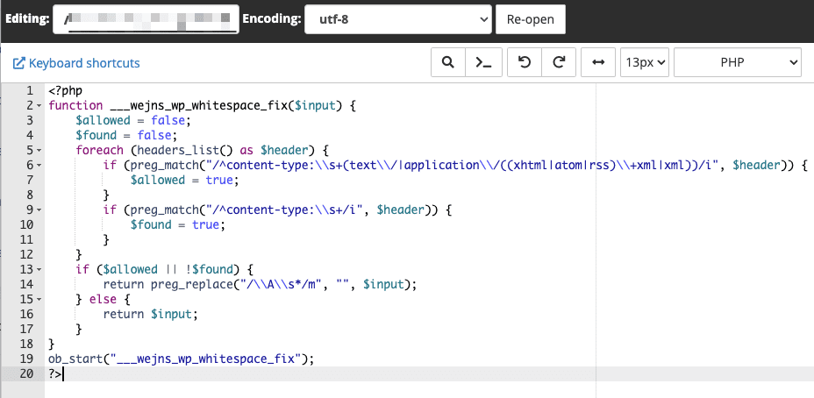Collapse the if block on line 13

[39, 269]
